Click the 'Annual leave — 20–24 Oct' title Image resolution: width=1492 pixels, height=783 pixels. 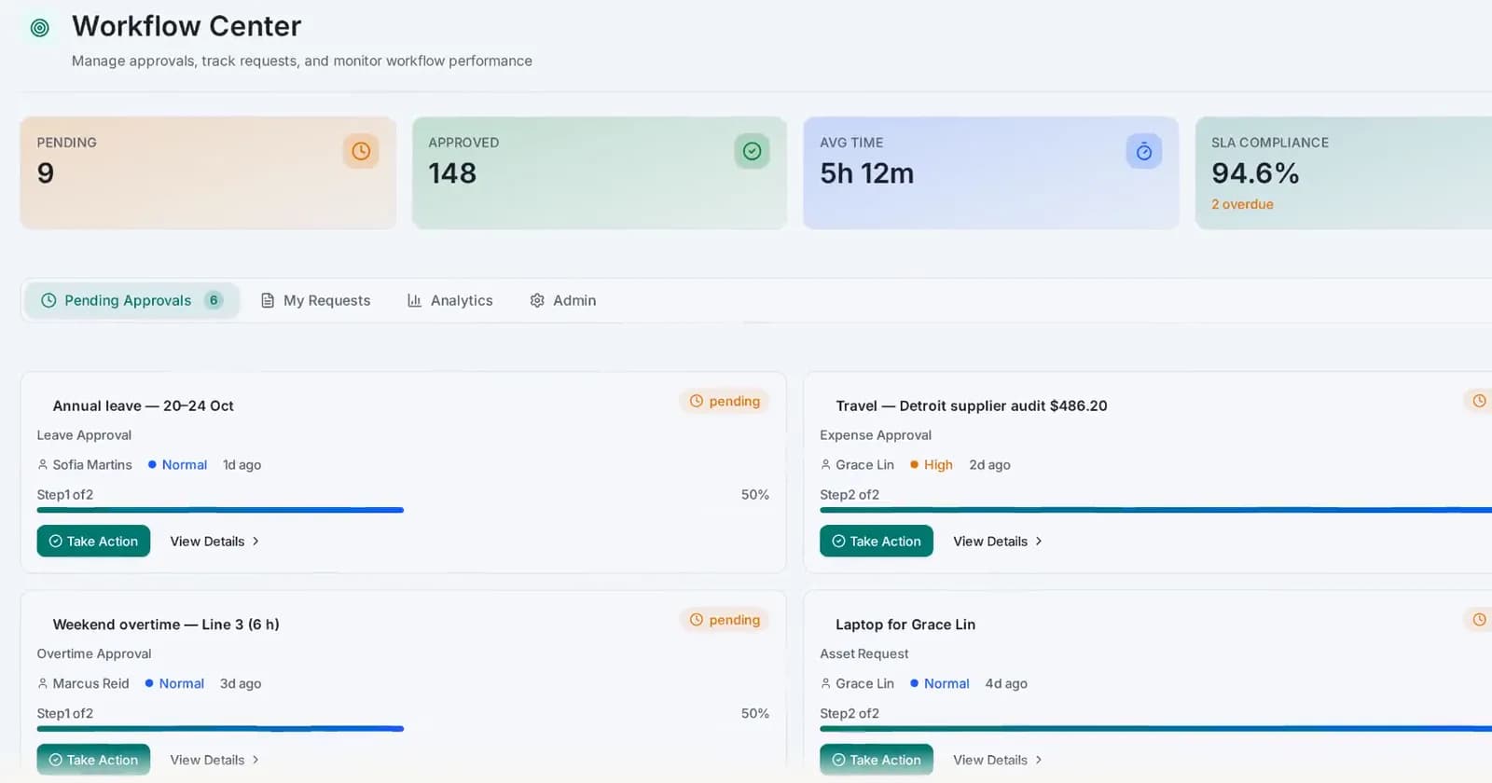click(x=143, y=405)
